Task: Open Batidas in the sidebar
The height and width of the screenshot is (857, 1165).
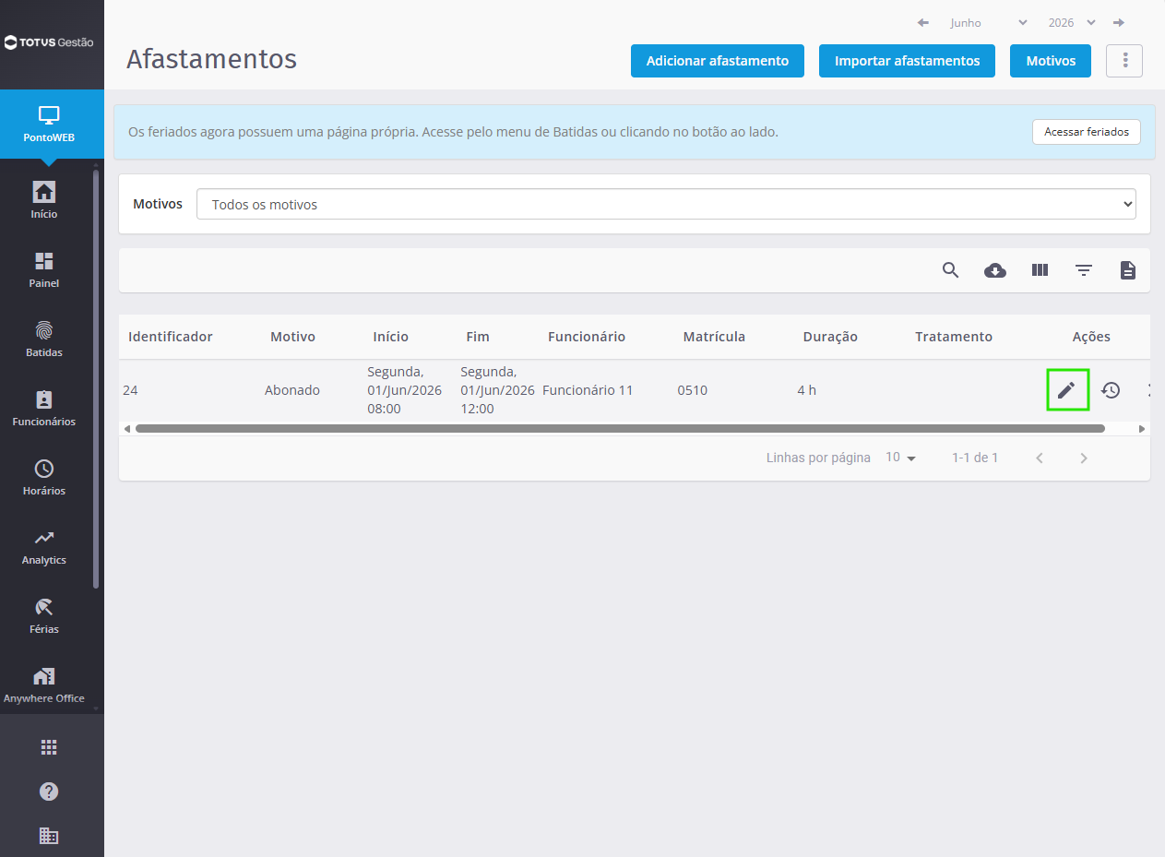Action: (44, 339)
